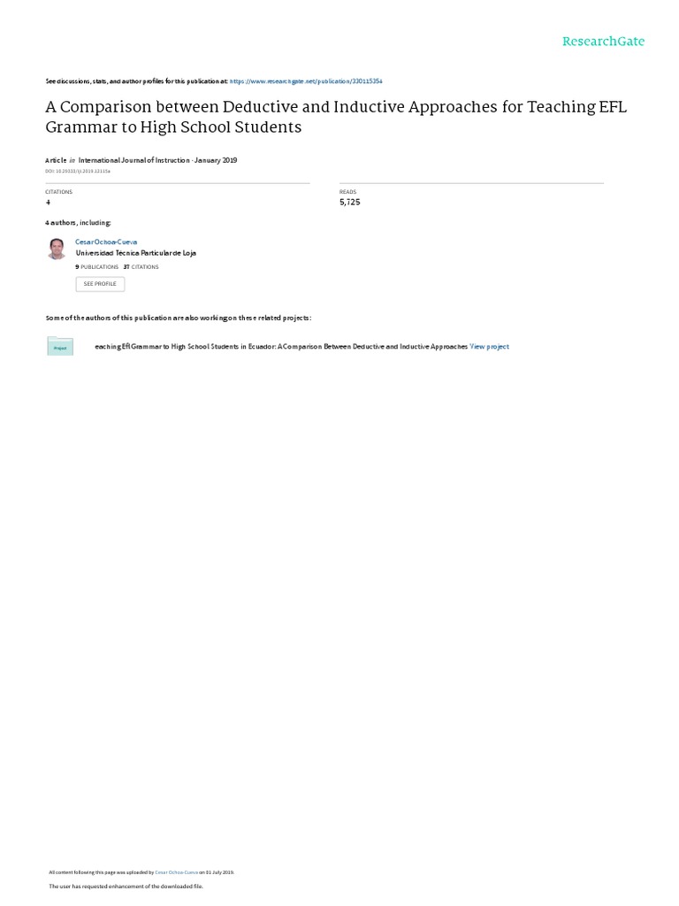Click the green Project folder icon
The image size is (679, 906).
(60, 346)
